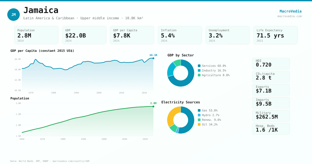The height and width of the screenshot is (164, 312).
Task: Open the Life Expectancy card
Action: [276, 35]
